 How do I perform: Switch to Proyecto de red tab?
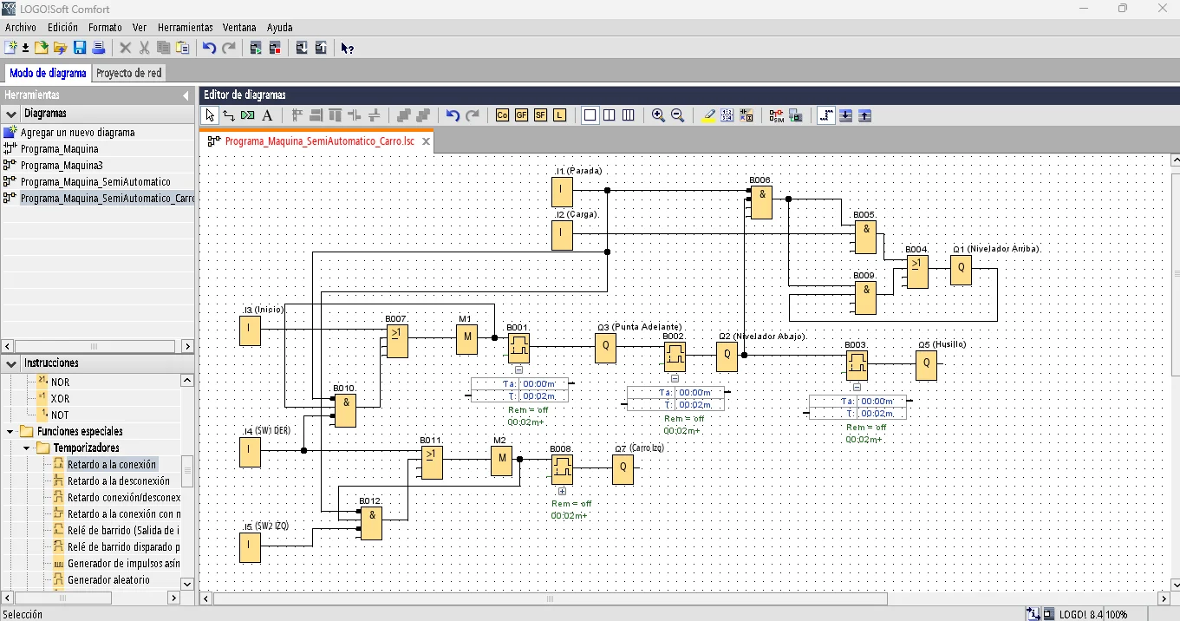(x=128, y=73)
